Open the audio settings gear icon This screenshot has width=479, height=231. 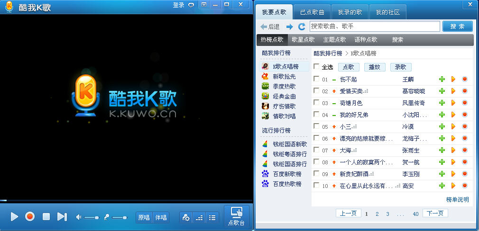pyautogui.click(x=186, y=218)
